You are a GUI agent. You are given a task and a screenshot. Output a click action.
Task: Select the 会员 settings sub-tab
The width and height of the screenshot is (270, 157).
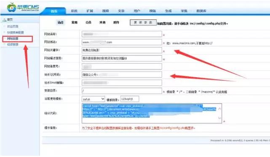[x=88, y=22]
